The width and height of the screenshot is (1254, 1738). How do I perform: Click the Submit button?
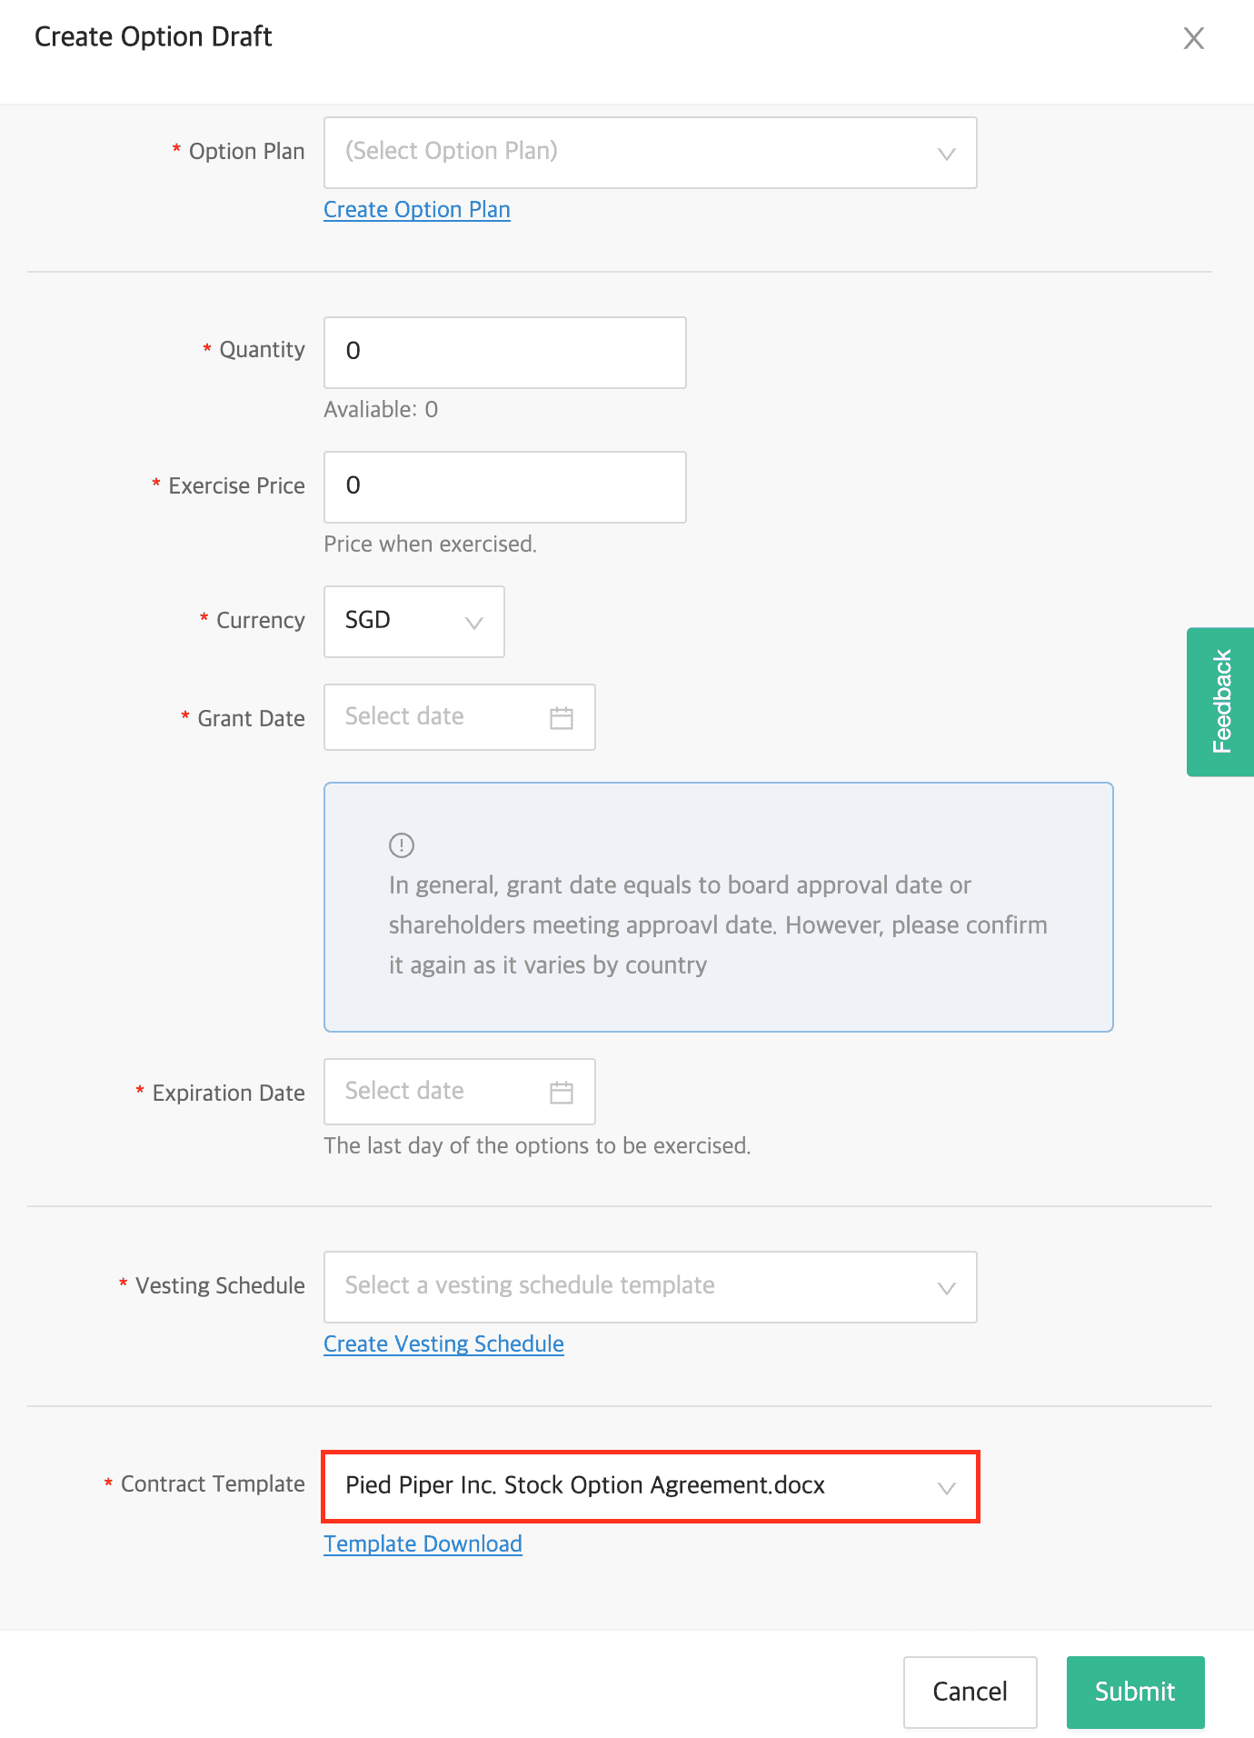[1136, 1692]
